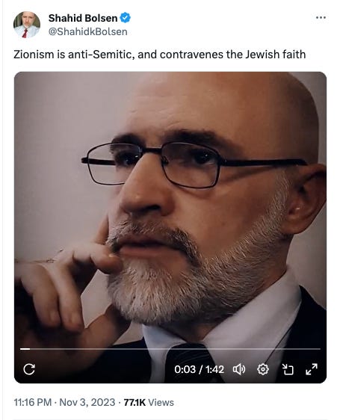
Task: Toggle picture-in-picture mode on the video
Action: click(288, 369)
